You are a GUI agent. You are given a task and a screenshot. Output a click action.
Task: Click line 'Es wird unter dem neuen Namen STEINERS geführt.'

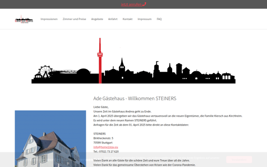(125, 120)
